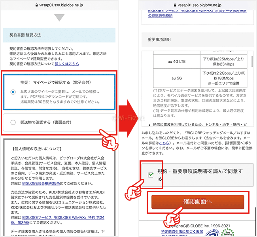Image resolution: width=257 pixels, height=237 pixels.
Task: Toggle the 規約・重要事項説明書 agreement checkbox
Action: [x=151, y=175]
